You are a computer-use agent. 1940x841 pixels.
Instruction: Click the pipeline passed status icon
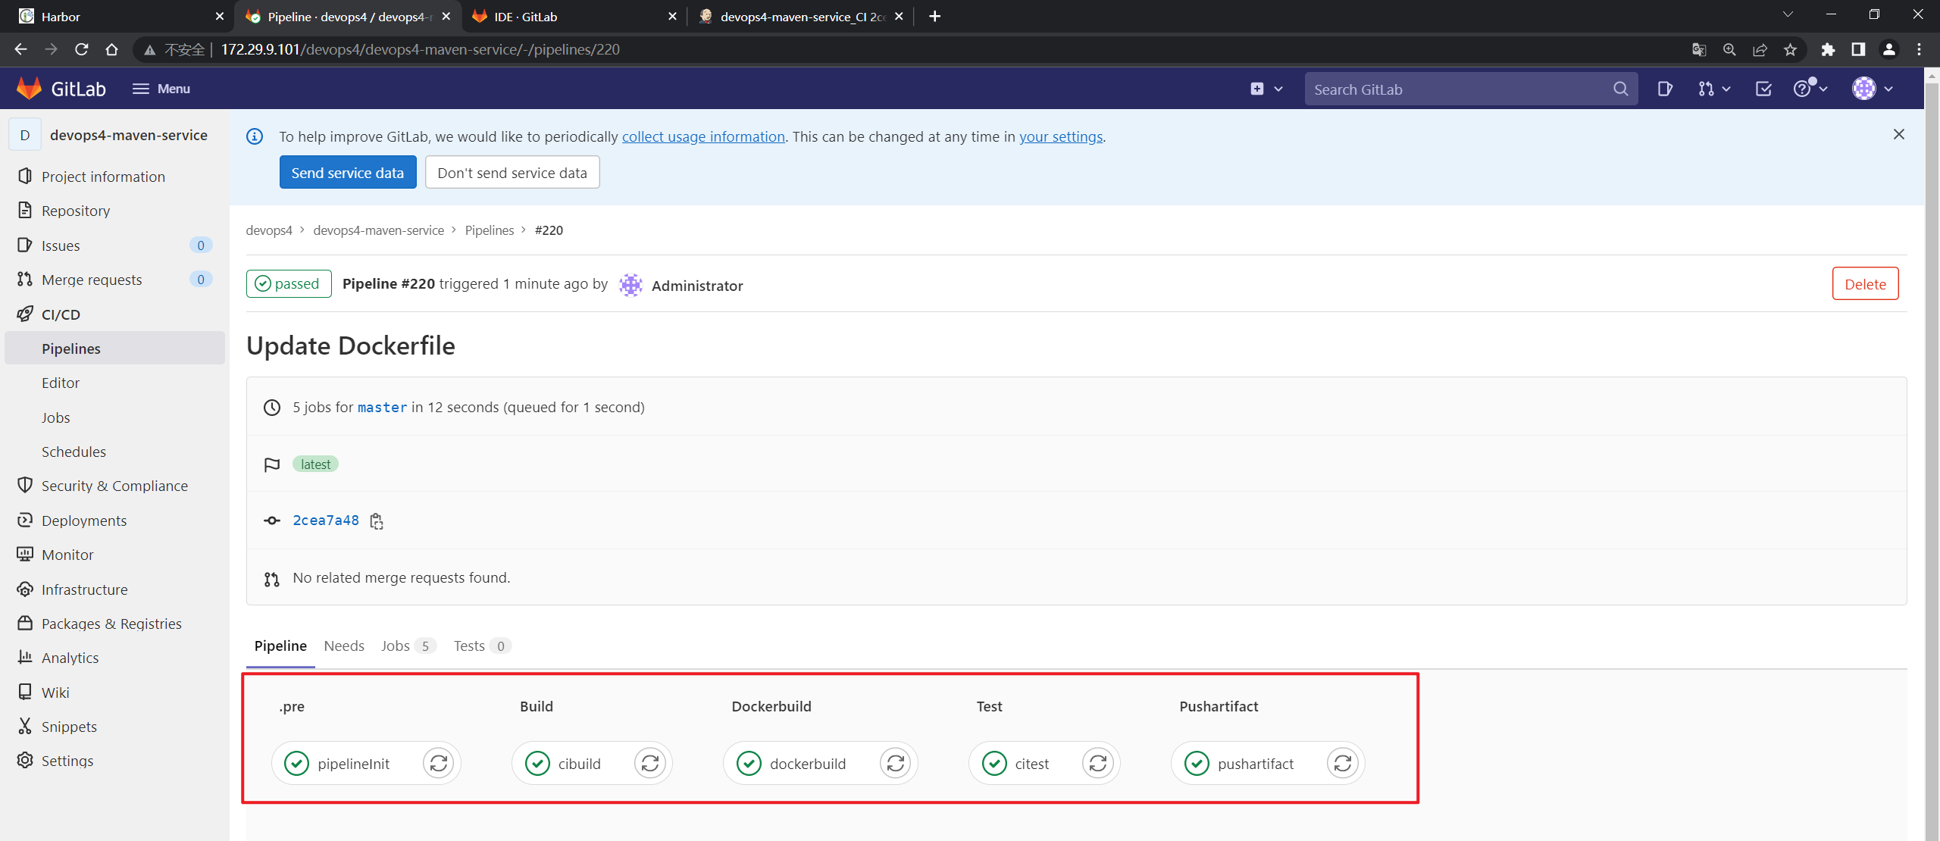coord(288,284)
